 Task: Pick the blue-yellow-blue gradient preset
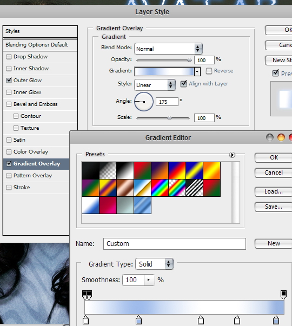point(194,171)
